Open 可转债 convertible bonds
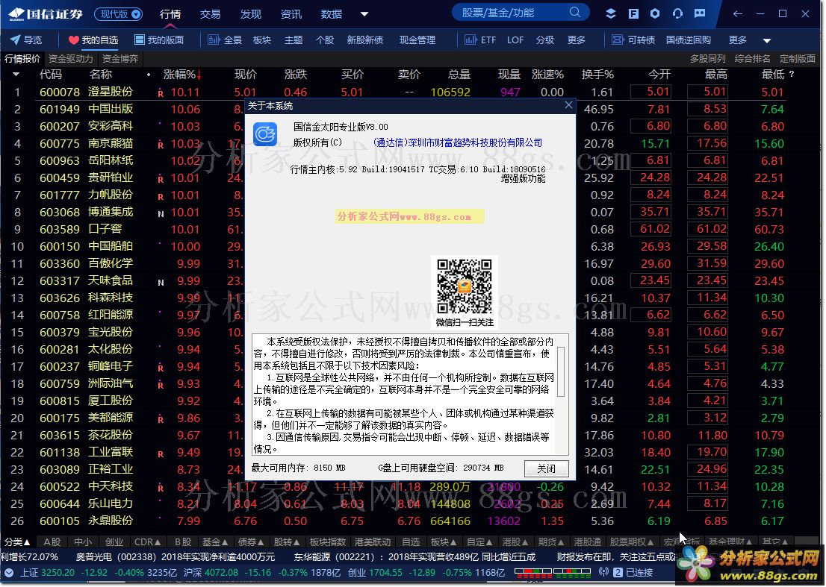 point(633,40)
